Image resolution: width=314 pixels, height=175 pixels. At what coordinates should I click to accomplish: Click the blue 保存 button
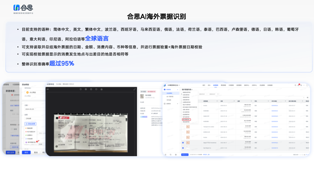click(26, 152)
